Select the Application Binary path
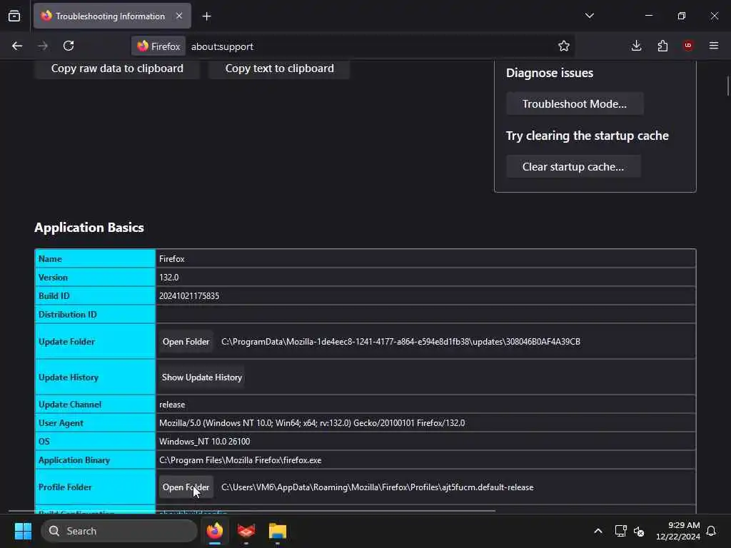731x548 pixels. [x=240, y=460]
